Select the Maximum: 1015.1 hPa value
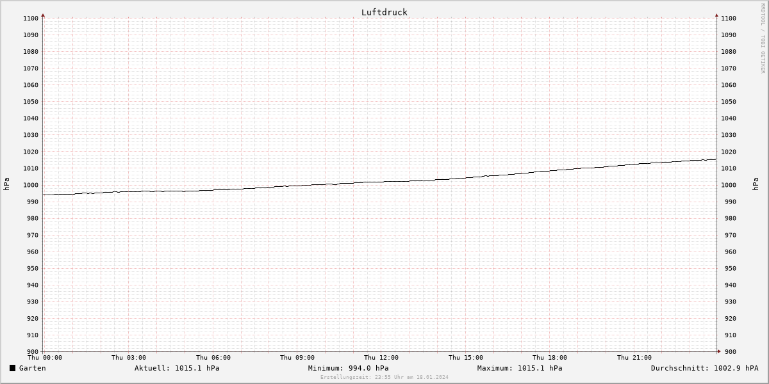This screenshot has height=384, width=769. tap(520, 368)
